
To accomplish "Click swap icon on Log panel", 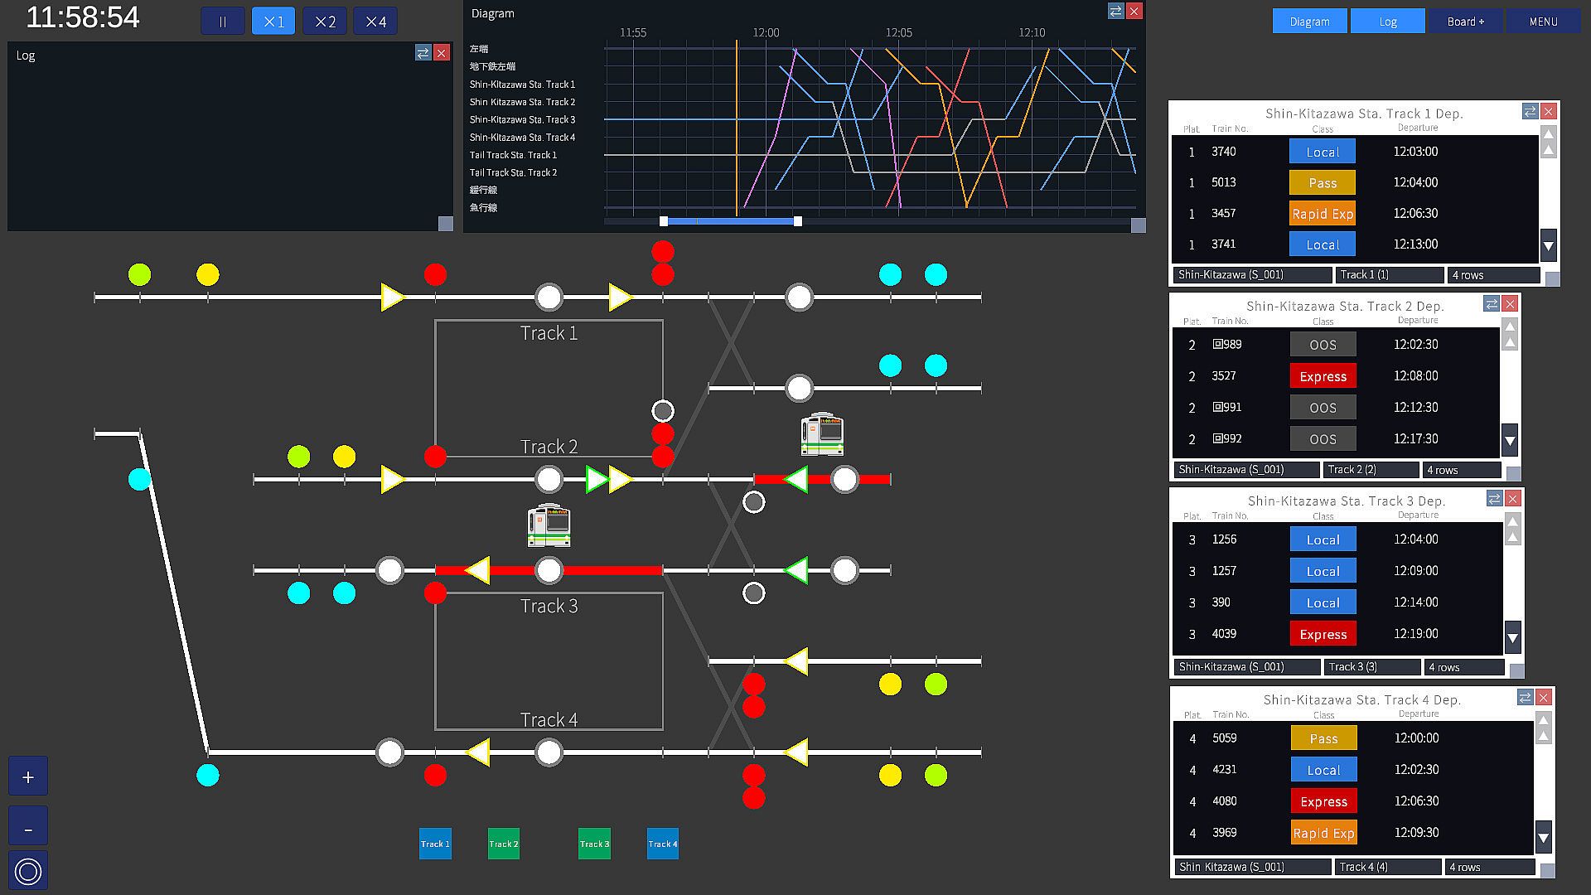I will pos(423,53).
